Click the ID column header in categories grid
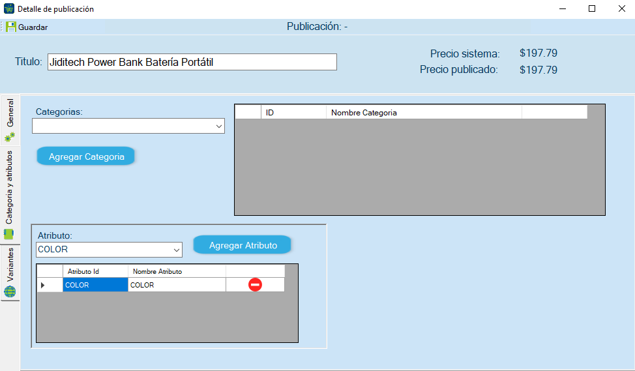 click(293, 112)
